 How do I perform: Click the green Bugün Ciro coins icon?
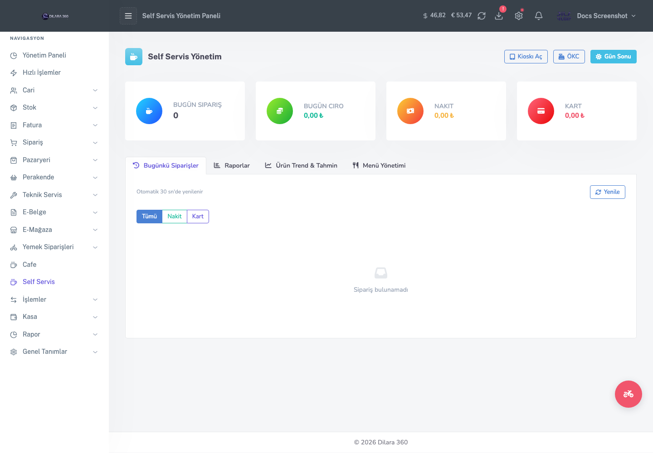pyautogui.click(x=280, y=111)
